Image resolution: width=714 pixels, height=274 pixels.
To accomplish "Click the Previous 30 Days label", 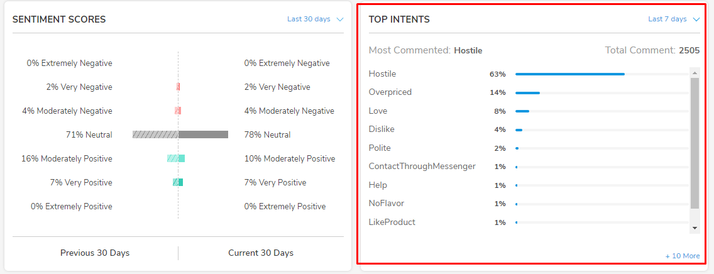I will point(95,253).
